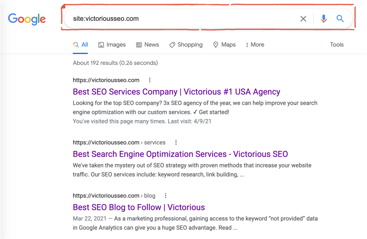
Task: Click the Google logo
Action: tap(27, 19)
